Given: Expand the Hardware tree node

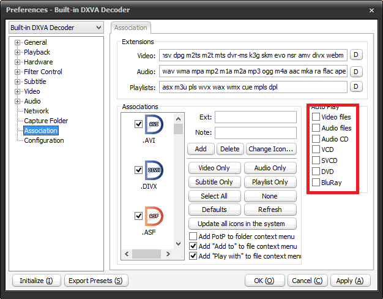Looking at the screenshot, I should [17, 62].
